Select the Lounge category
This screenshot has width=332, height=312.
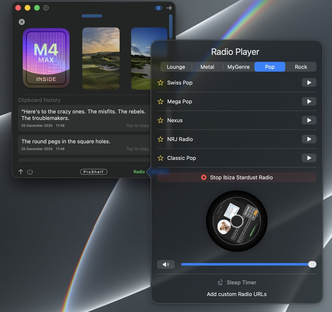click(176, 67)
